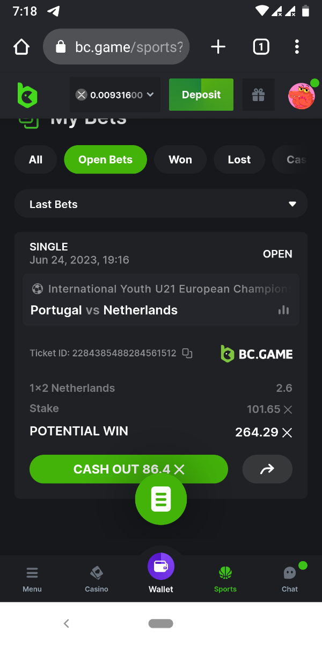Copy the ticket ID
The image size is (322, 645).
(x=187, y=353)
